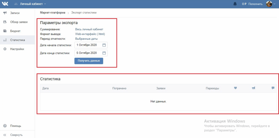The image size is (279, 138).
Task: Click the Бюджет wallet icon
Action: click(x=5, y=31)
